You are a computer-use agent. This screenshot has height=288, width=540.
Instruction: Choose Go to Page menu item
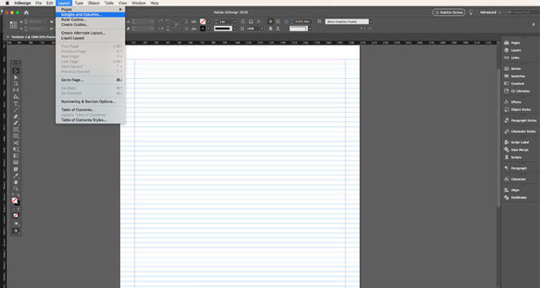90,80
